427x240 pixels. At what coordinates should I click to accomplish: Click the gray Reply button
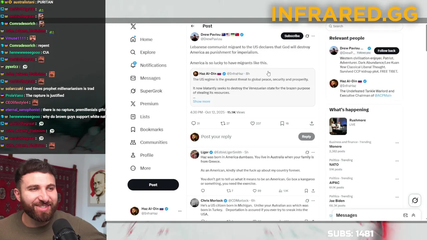[x=306, y=136]
